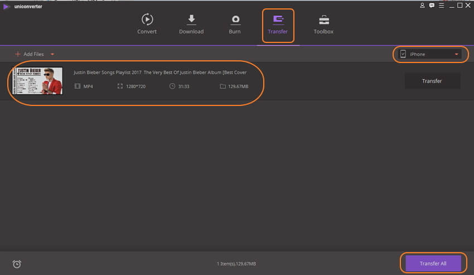Click the phone device icon in the dropdown
Screen dimensions: 474x275
tap(403, 54)
